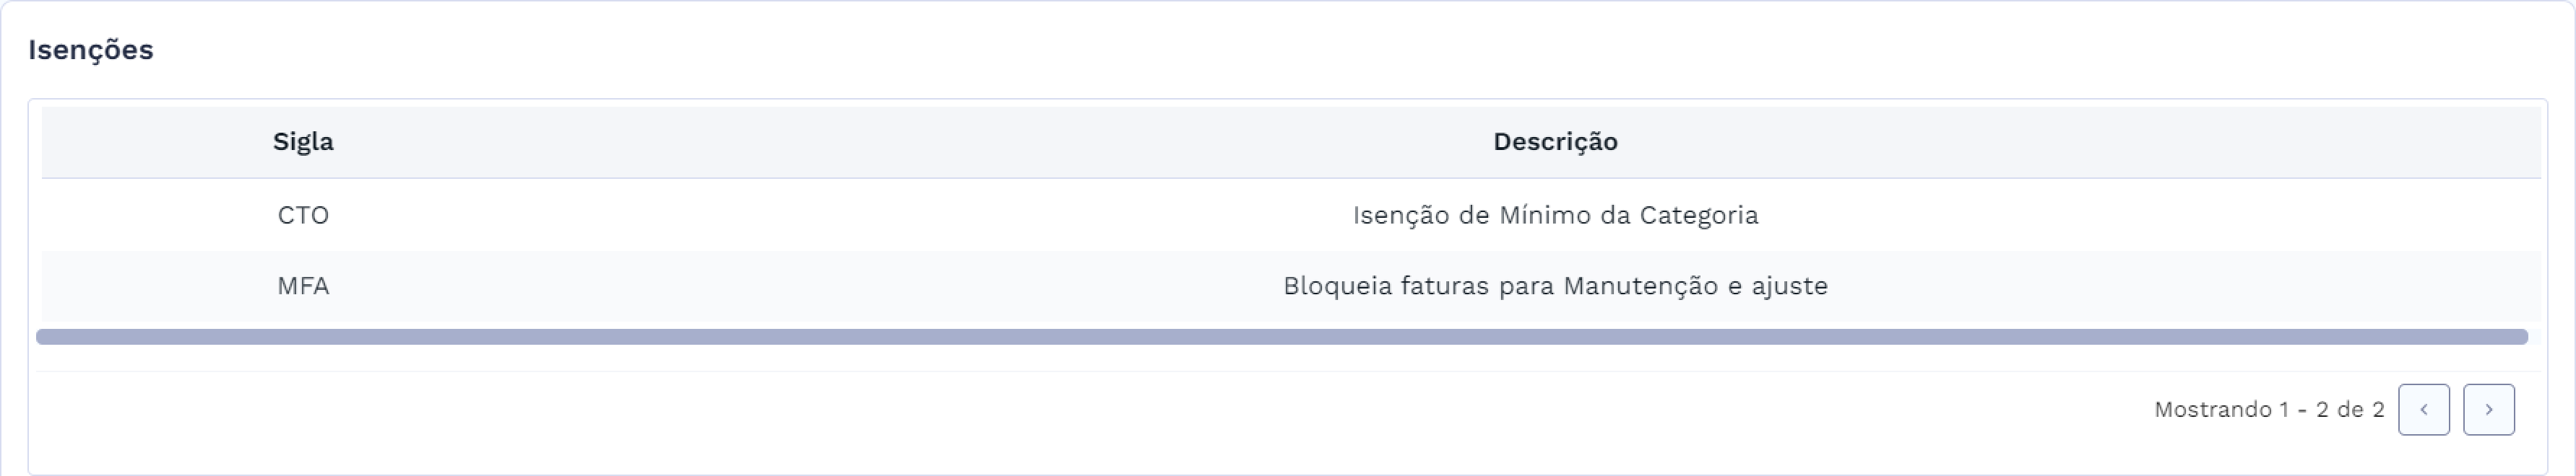Image resolution: width=2576 pixels, height=476 pixels.
Task: Click the Isenções section heading
Action: coord(91,47)
